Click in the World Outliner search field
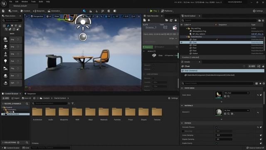 [x=219, y=20]
